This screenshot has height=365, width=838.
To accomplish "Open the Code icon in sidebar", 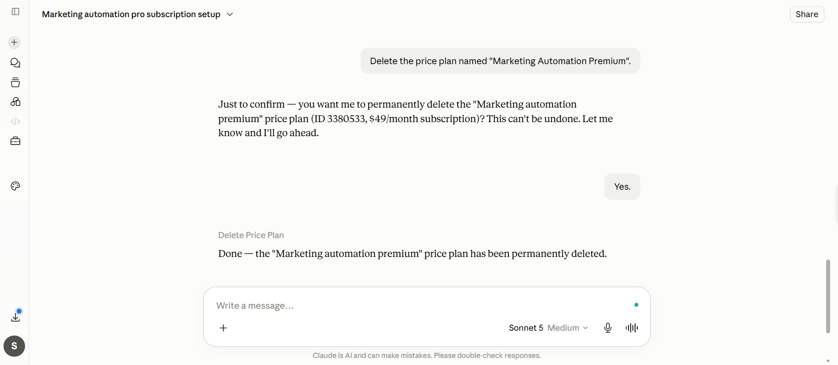I will point(15,121).
